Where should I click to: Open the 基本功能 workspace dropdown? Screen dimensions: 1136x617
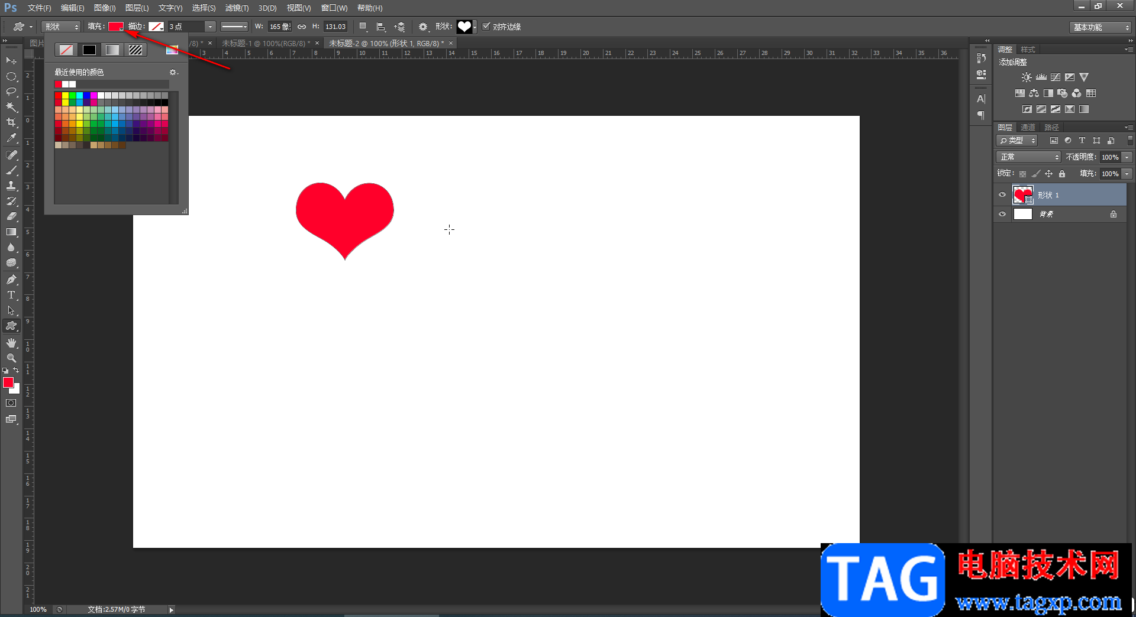(1100, 27)
